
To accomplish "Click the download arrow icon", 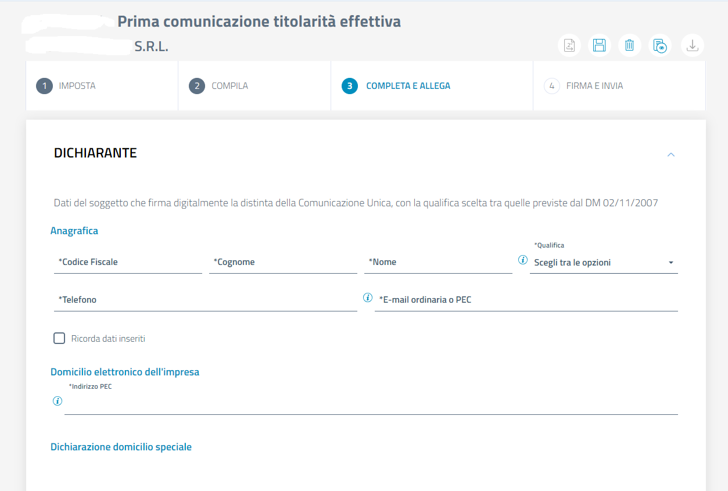I will click(x=692, y=45).
